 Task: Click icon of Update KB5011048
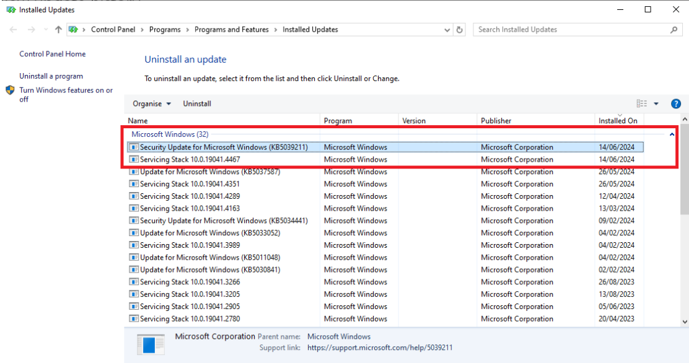pos(134,258)
